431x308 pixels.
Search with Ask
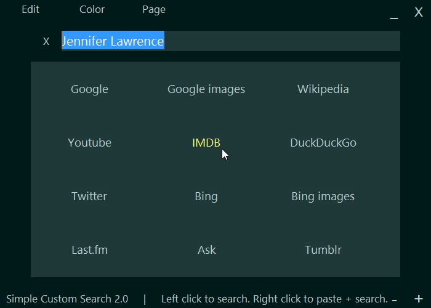(x=207, y=250)
